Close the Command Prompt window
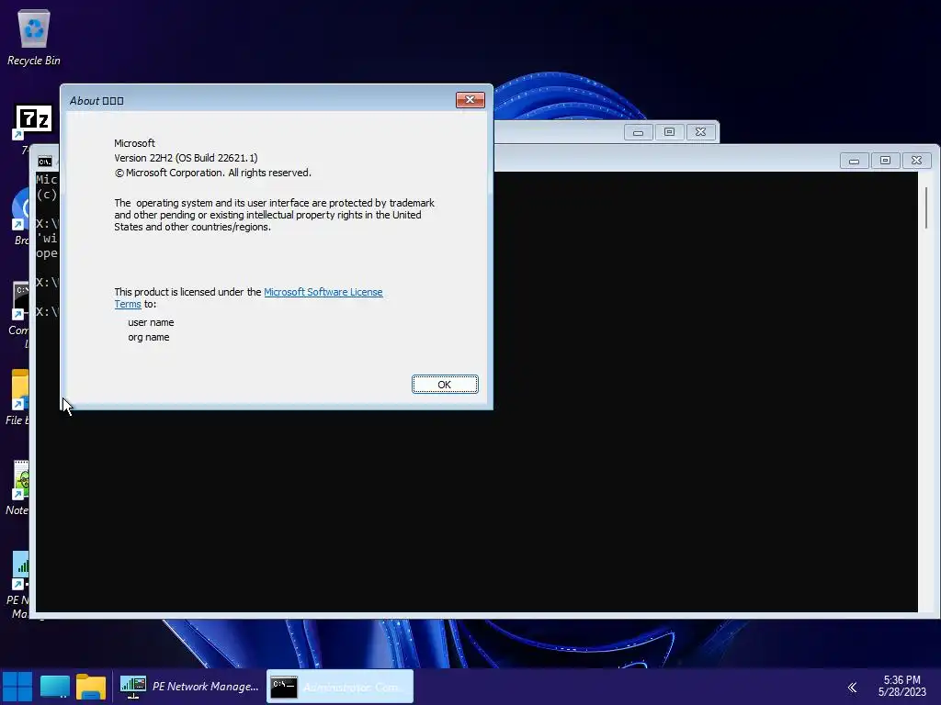The width and height of the screenshot is (941, 705). tap(916, 161)
